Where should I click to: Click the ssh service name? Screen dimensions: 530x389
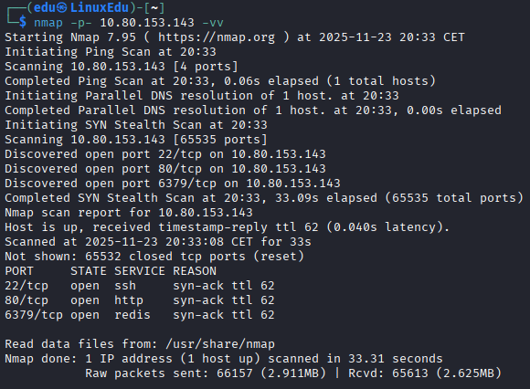125,286
